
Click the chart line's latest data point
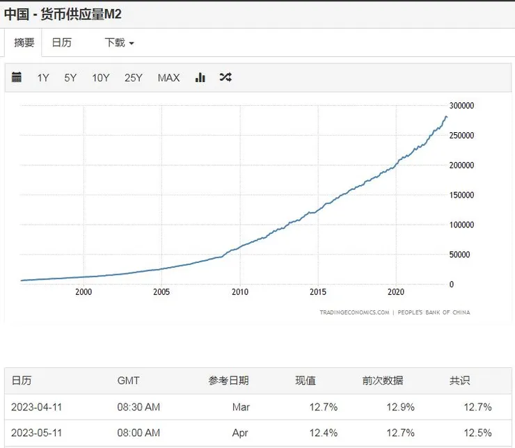(446, 117)
